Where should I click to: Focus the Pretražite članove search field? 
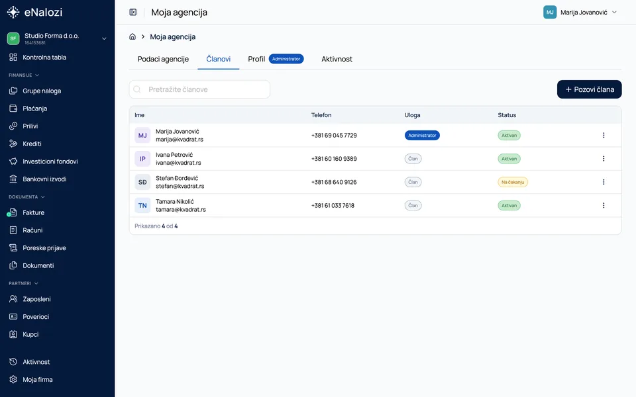click(x=199, y=89)
